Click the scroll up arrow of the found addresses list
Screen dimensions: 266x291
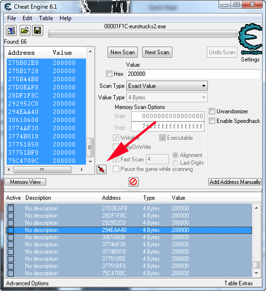coord(90,52)
